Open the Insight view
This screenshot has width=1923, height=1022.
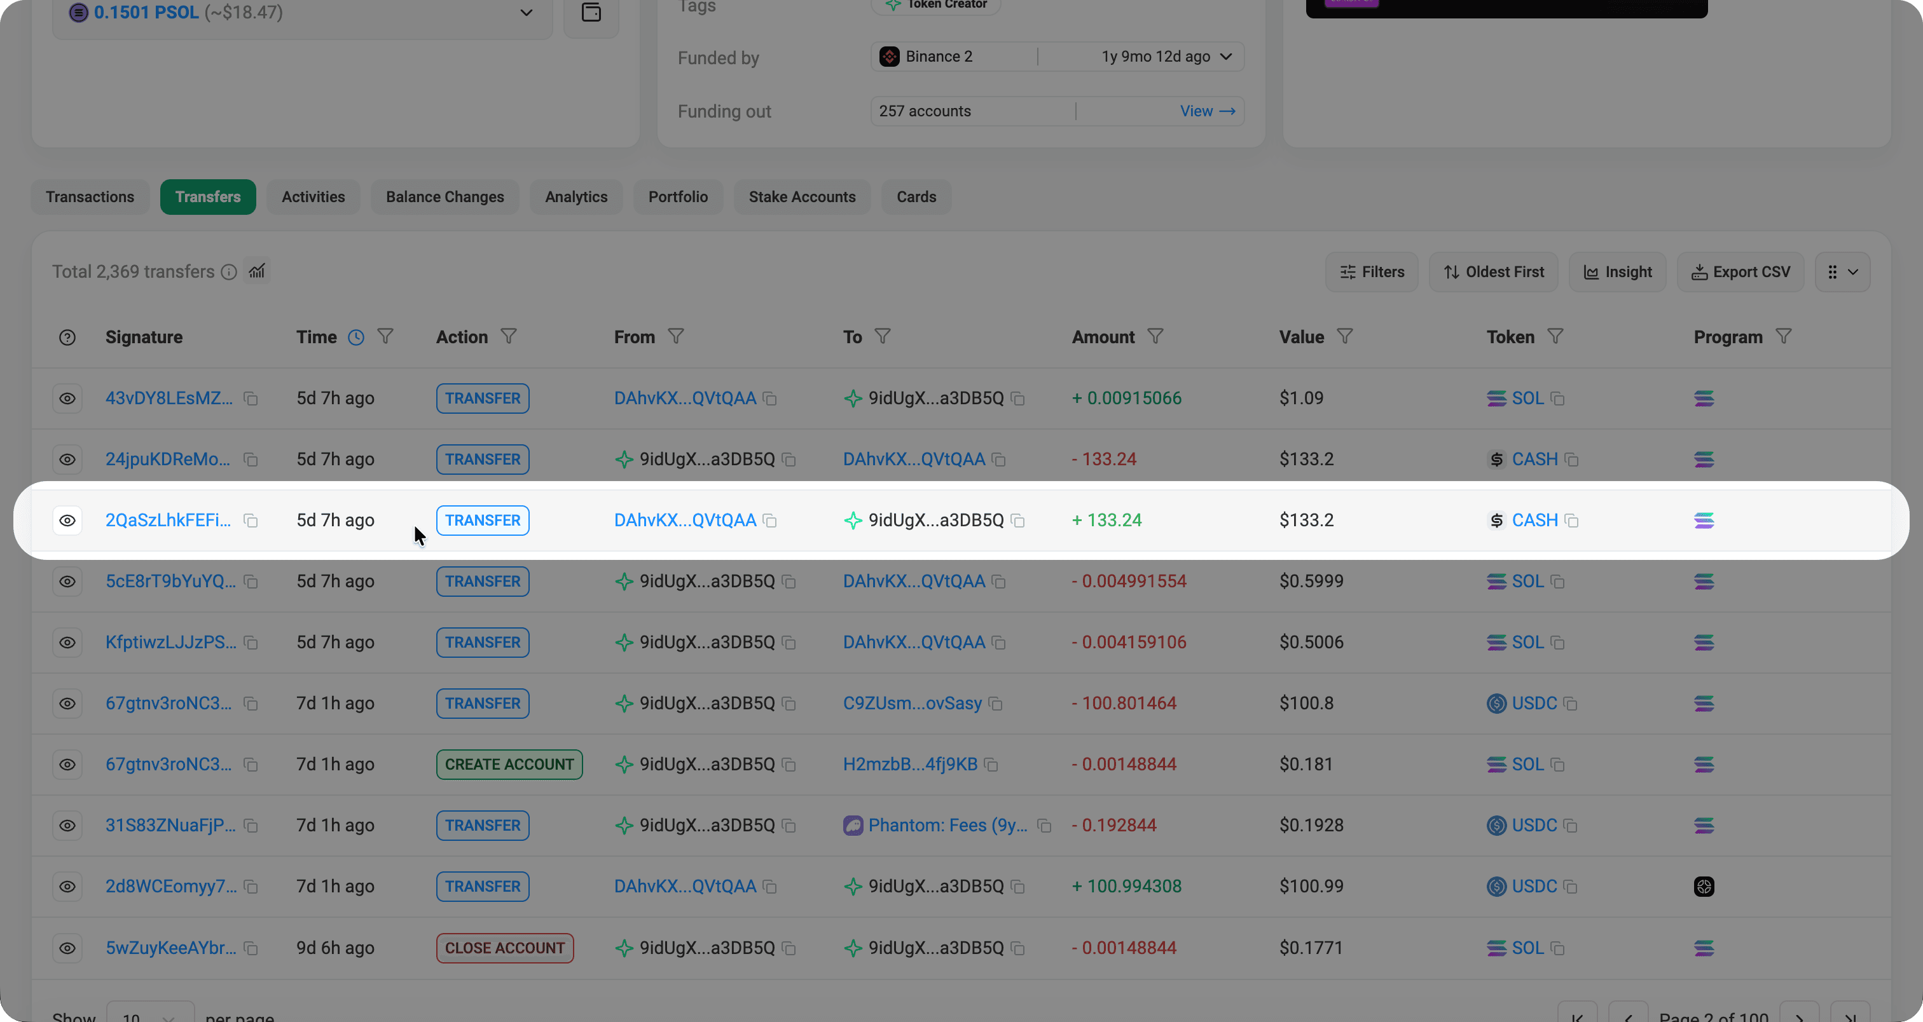[1617, 272]
